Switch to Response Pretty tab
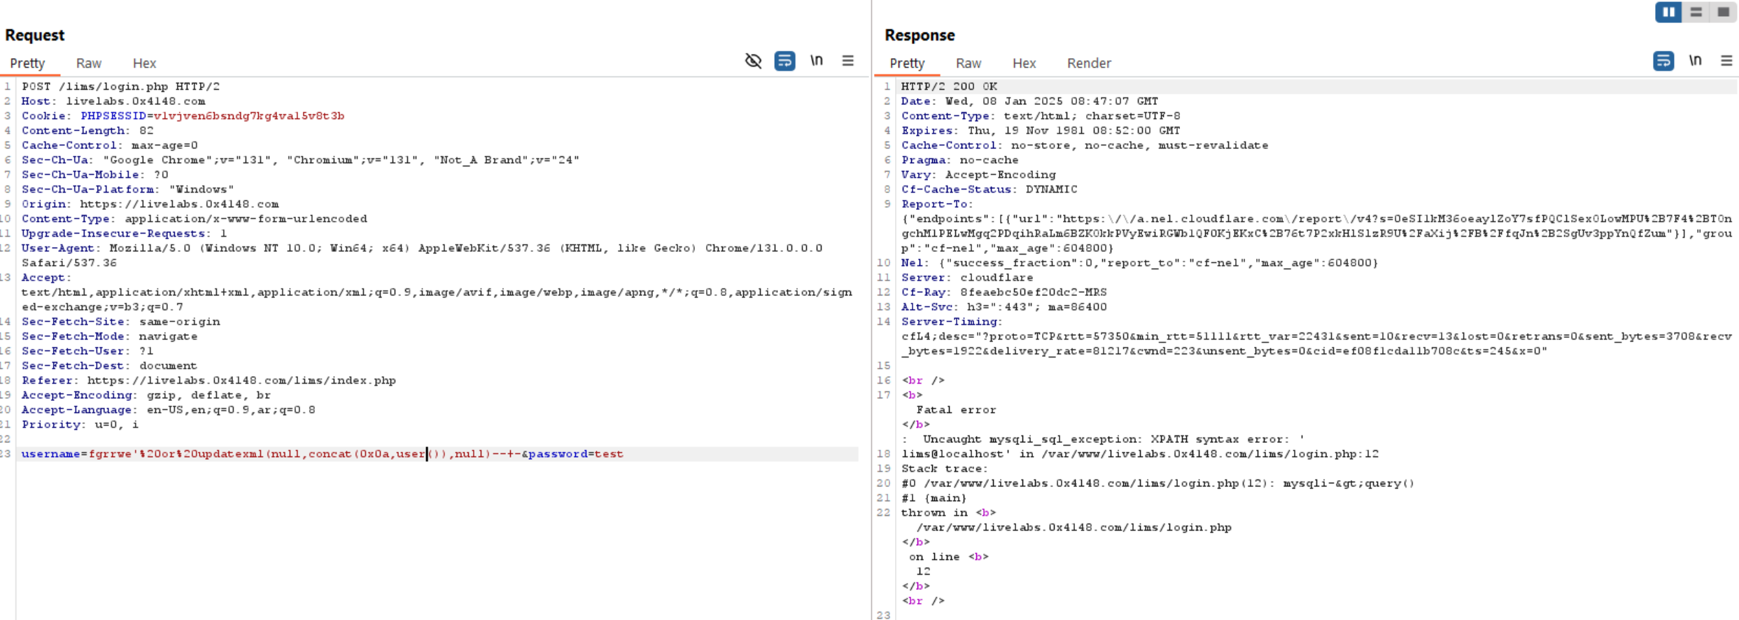This screenshot has width=1739, height=620. point(907,63)
